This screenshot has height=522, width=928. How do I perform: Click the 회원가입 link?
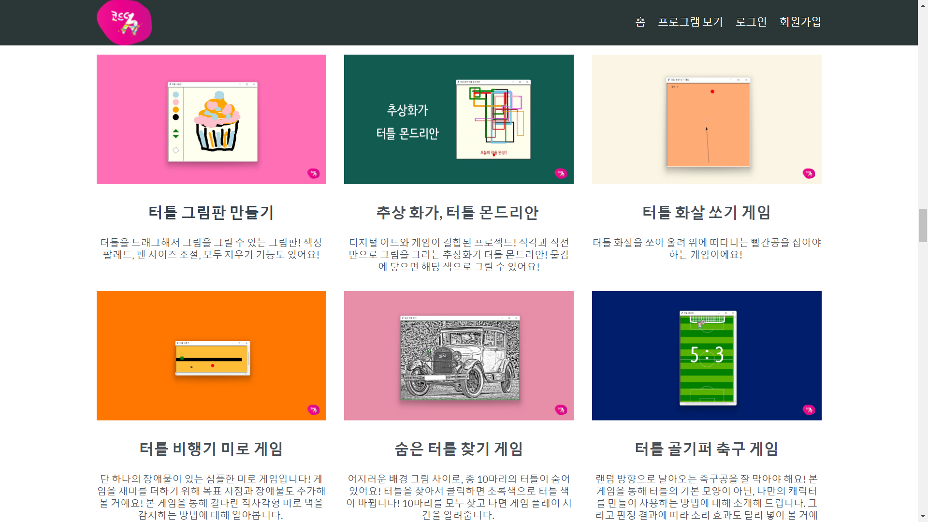(x=800, y=22)
